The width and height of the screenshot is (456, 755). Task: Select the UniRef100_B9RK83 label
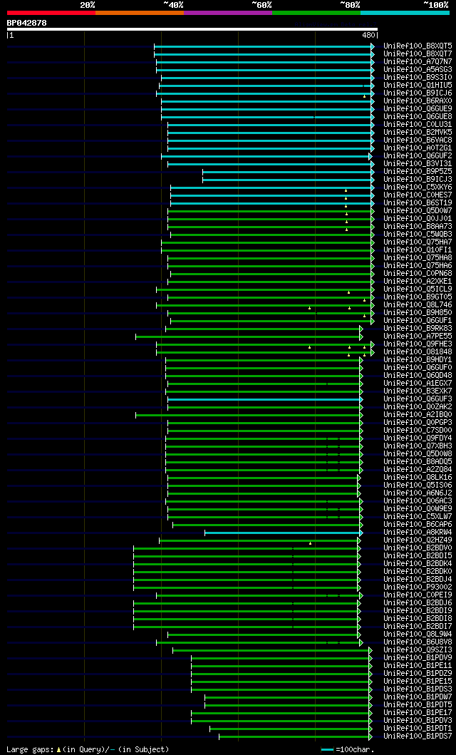pyautogui.click(x=418, y=329)
